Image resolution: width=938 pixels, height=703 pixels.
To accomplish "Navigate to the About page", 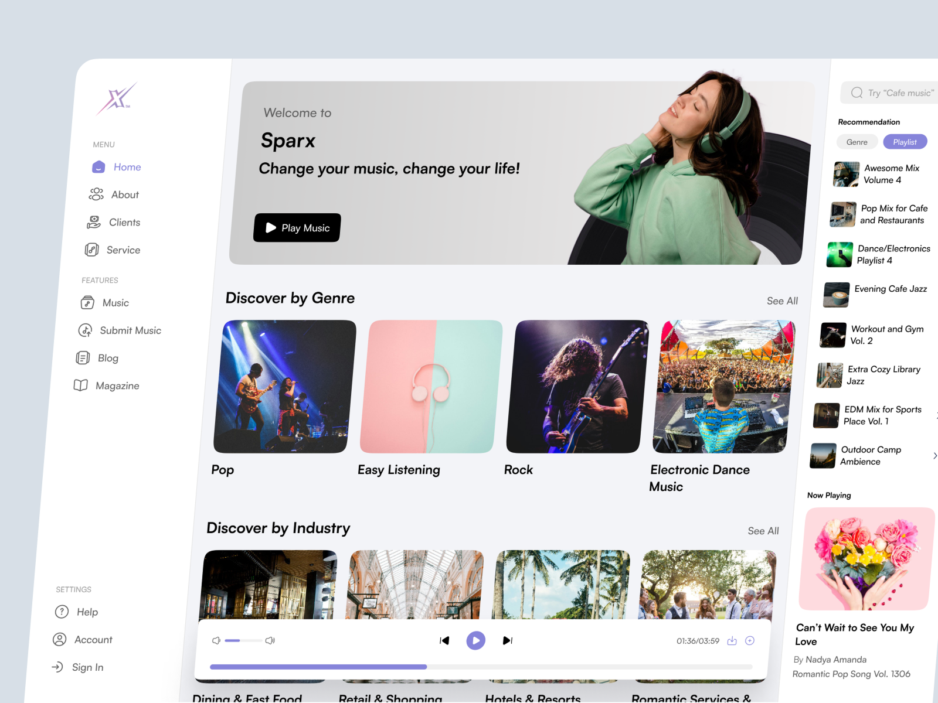I will 124,194.
